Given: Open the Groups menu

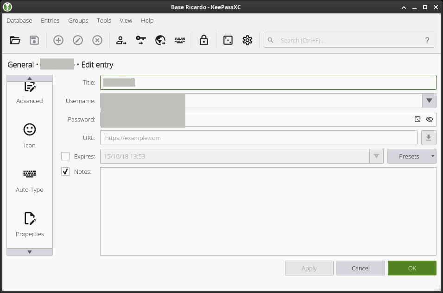Looking at the screenshot, I should coord(78,21).
